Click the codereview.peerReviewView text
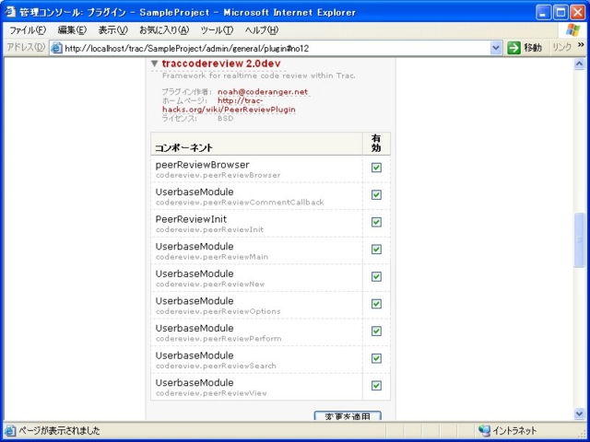 tap(211, 393)
